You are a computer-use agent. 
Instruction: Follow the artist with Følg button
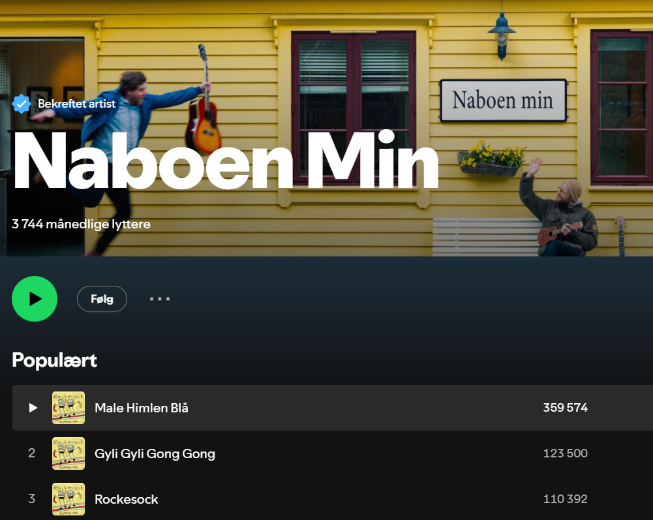(x=102, y=299)
